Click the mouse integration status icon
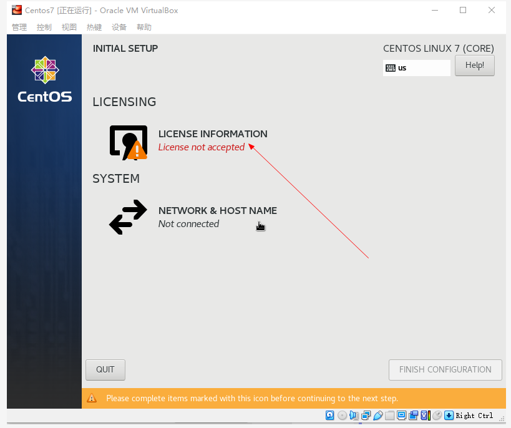 (437, 416)
